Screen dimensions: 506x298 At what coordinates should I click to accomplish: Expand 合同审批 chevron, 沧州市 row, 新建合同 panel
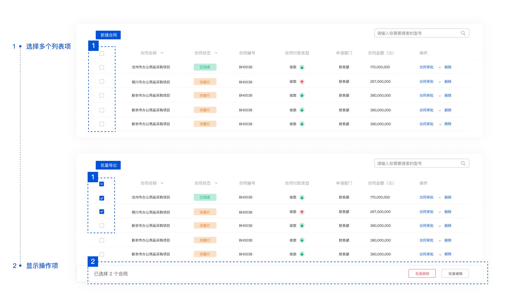(x=440, y=67)
